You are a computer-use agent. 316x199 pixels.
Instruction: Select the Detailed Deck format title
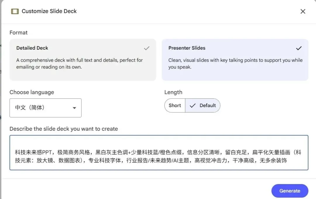point(32,48)
